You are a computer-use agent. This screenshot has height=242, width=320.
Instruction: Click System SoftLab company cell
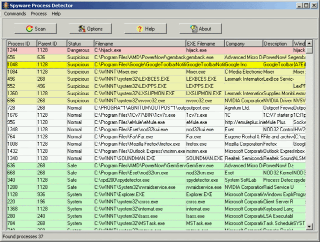click(243, 180)
